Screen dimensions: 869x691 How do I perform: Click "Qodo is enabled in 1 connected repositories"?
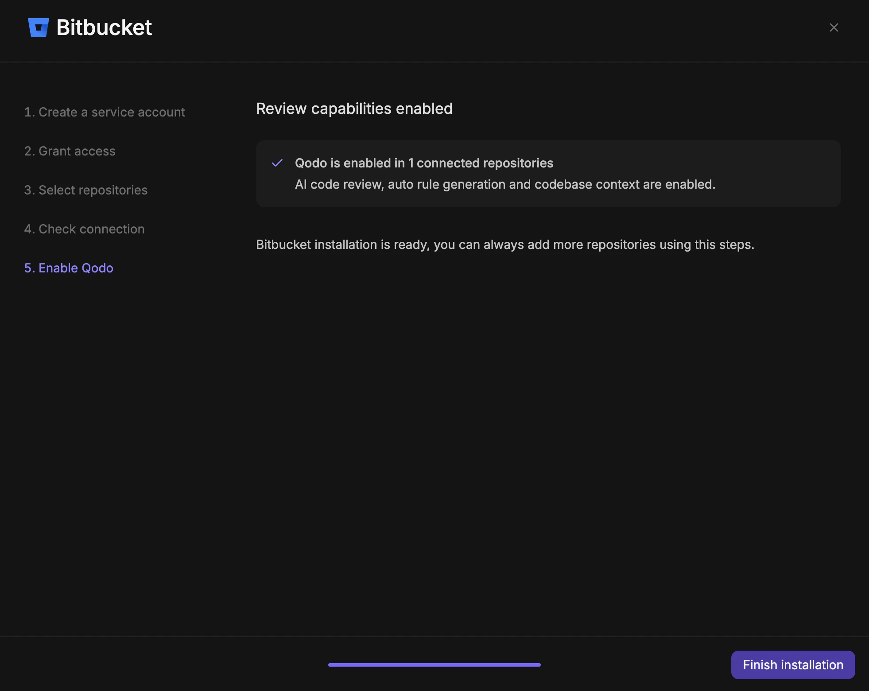coord(424,163)
